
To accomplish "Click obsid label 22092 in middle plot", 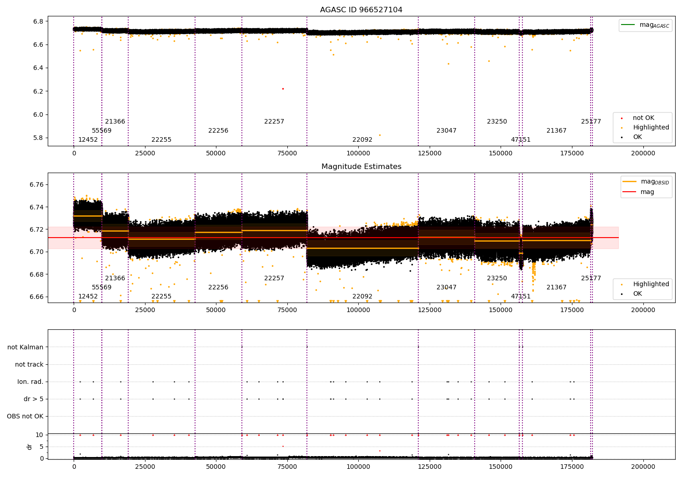I will point(362,297).
